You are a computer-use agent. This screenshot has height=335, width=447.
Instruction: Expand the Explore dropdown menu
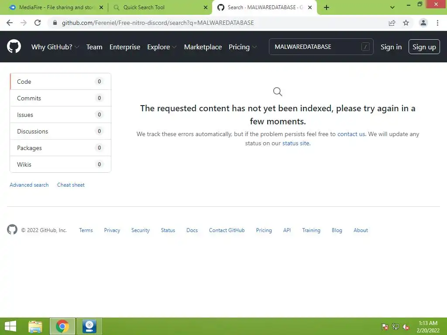162,47
